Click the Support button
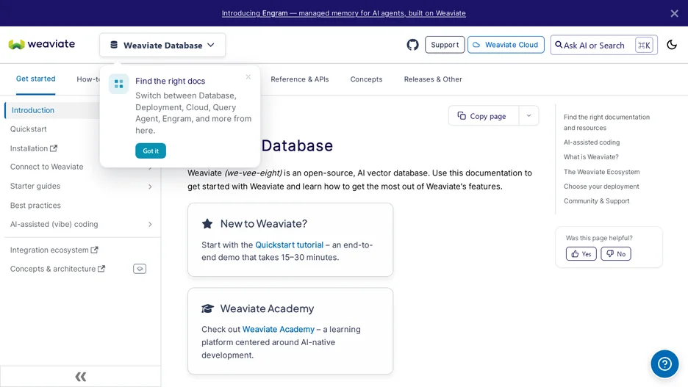 445,45
